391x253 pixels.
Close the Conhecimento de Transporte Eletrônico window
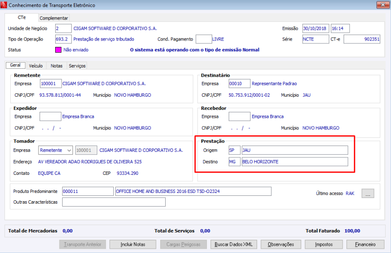click(x=383, y=5)
